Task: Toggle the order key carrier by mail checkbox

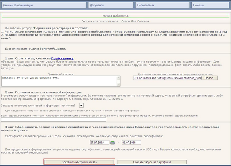Action: coord(81,105)
